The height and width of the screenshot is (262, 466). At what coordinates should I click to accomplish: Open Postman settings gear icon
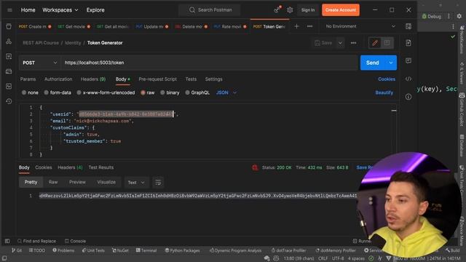pyautogui.click(x=290, y=10)
